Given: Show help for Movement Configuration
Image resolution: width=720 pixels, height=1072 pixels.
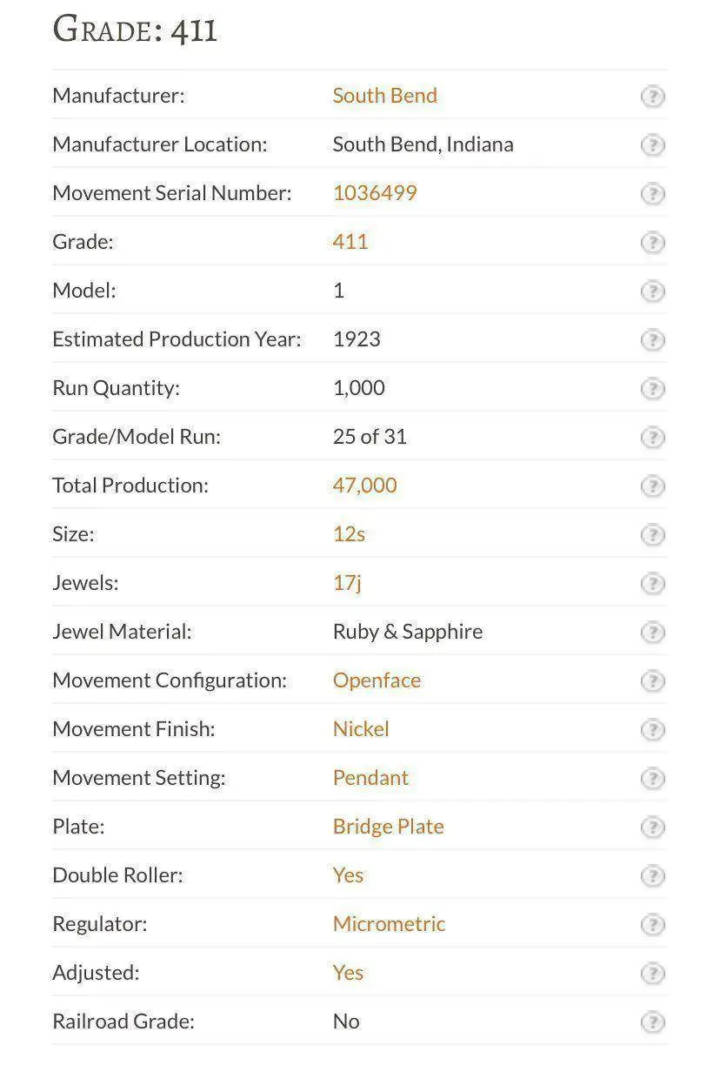Looking at the screenshot, I should [652, 681].
